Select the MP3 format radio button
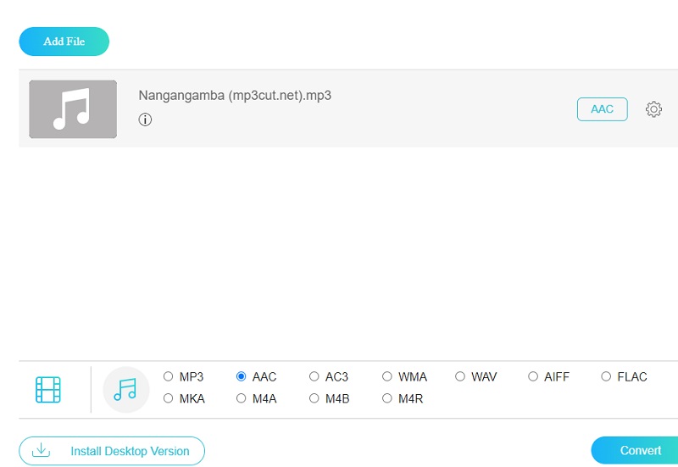678x467 pixels. tap(169, 377)
